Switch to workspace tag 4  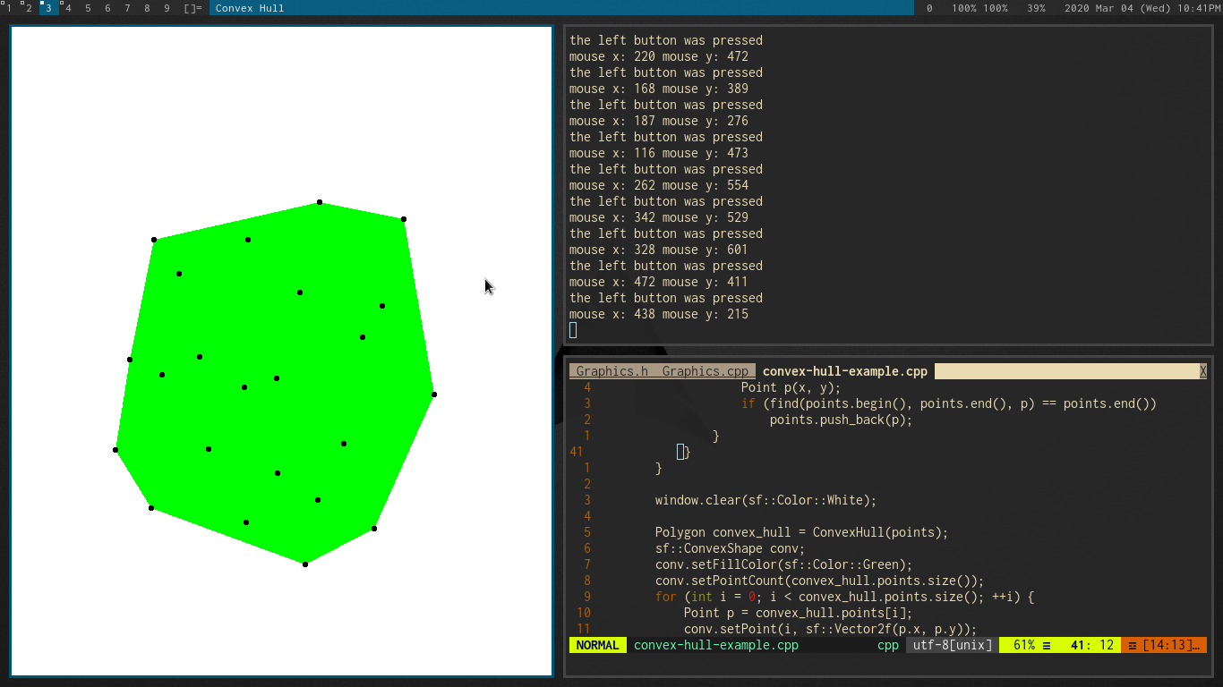click(68, 8)
